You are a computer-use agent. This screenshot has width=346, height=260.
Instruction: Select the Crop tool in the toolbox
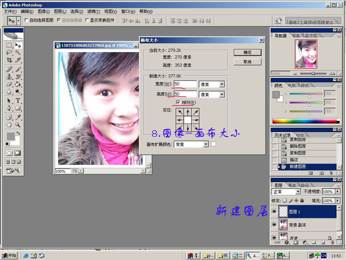(x=9, y=60)
